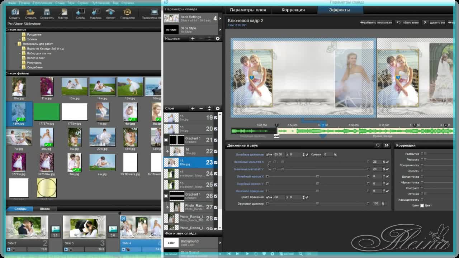
Task: Select the 18w.jpg file thumbnail
Action: (x=19, y=114)
